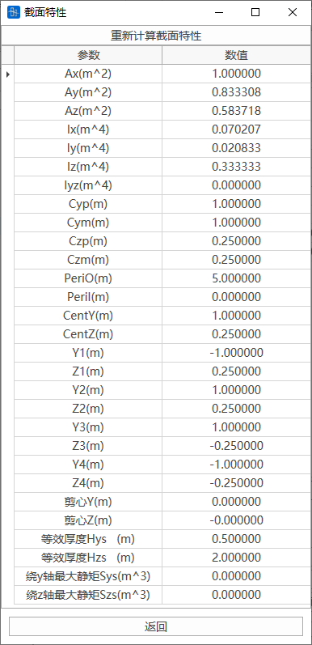Image resolution: width=312 pixels, height=645 pixels.
Task: Select the Ix(m^4) parameter cell
Action: pos(88,129)
